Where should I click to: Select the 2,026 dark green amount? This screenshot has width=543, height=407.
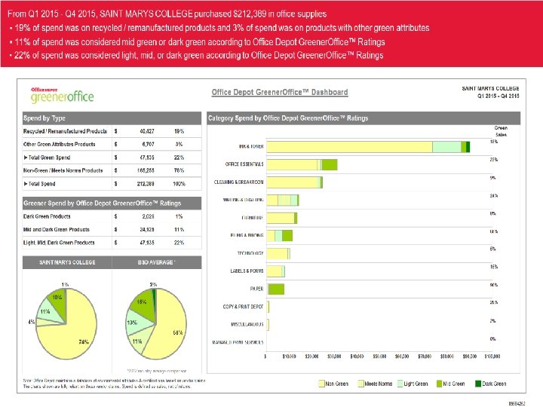(149, 216)
